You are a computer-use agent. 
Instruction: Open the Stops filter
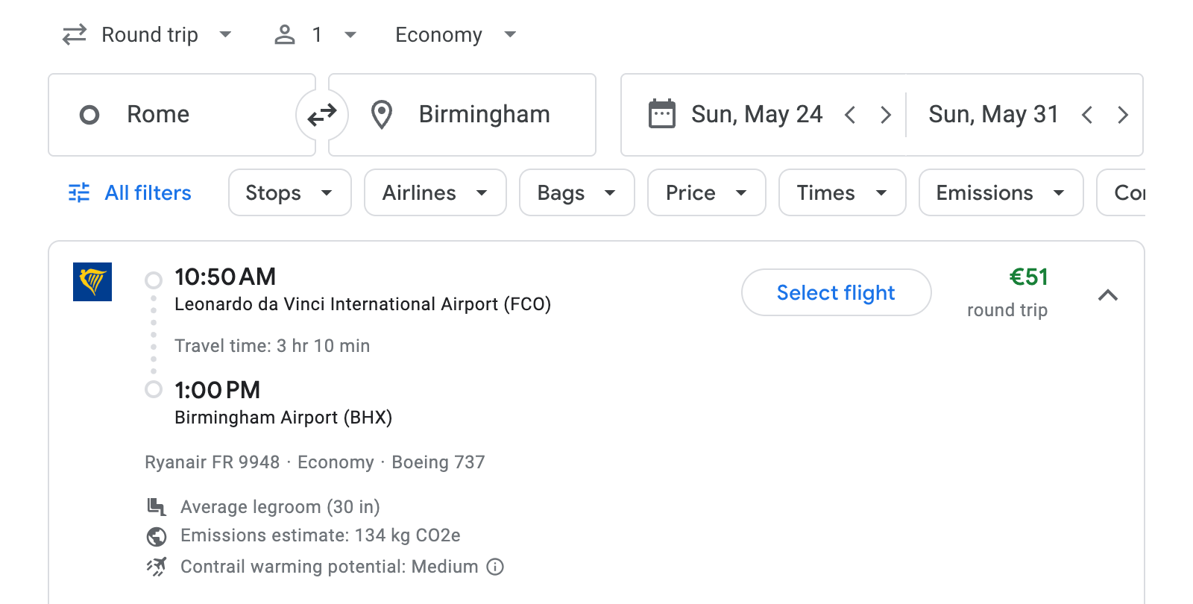pos(289,192)
